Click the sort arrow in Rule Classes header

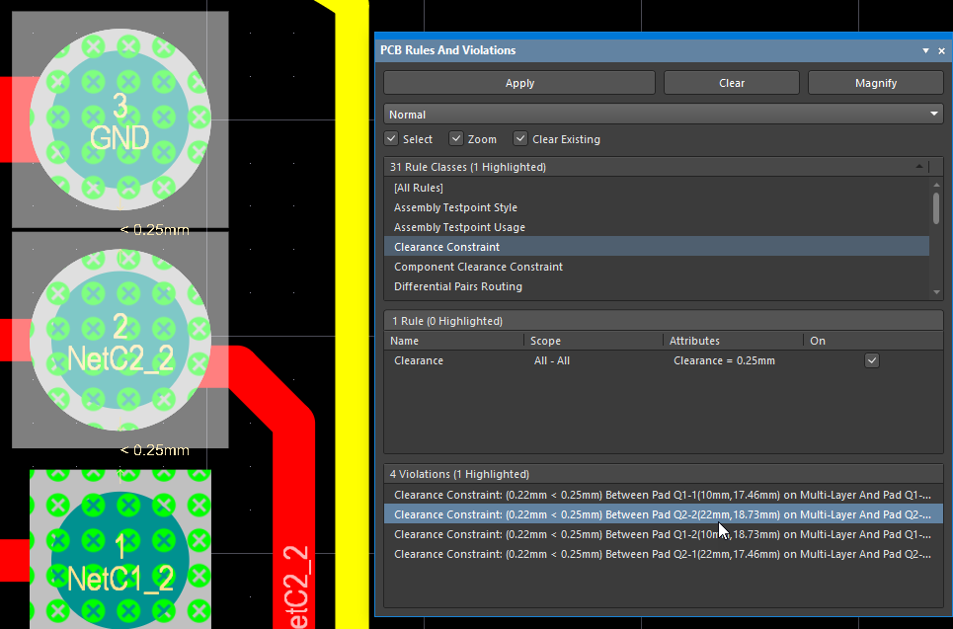[920, 167]
